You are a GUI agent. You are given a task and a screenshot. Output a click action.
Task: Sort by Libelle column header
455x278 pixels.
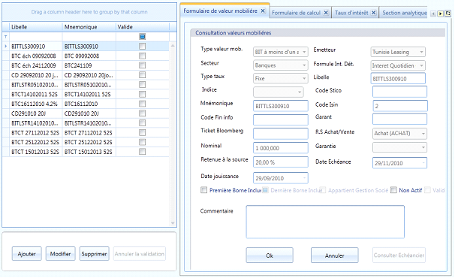[x=36, y=27]
